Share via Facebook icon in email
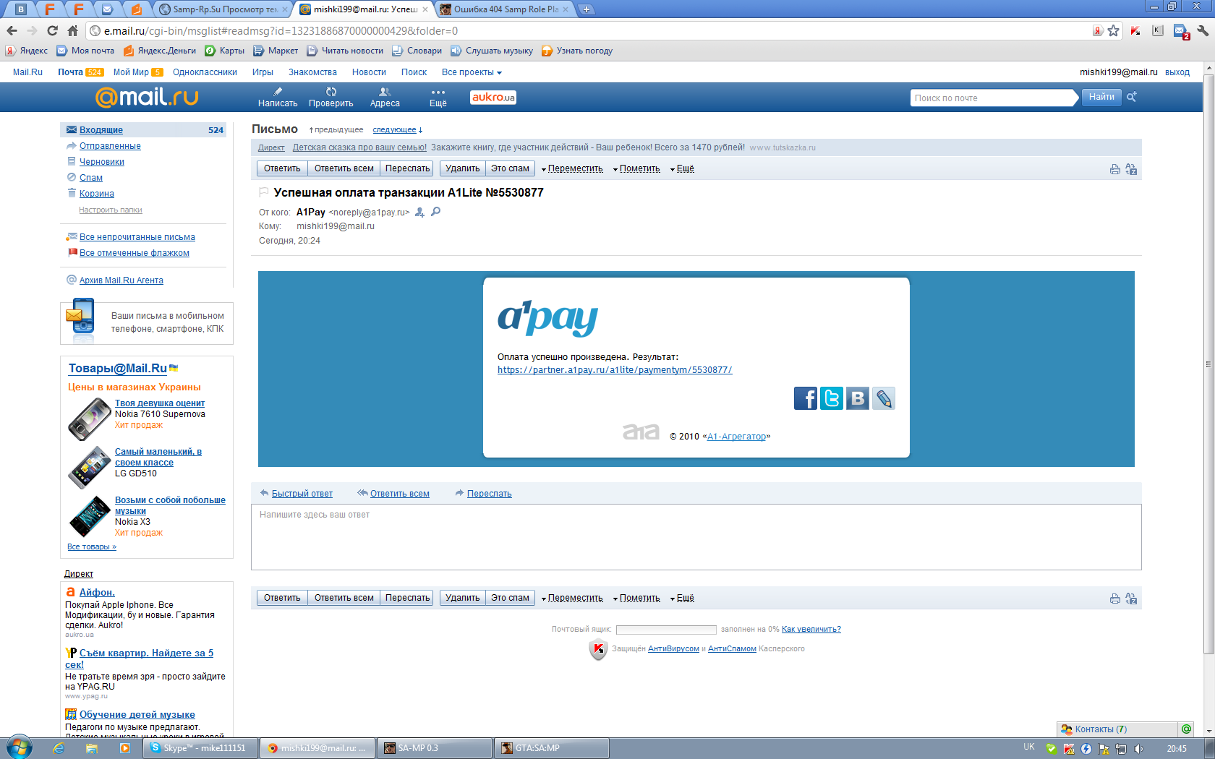The image size is (1215, 759). [806, 398]
